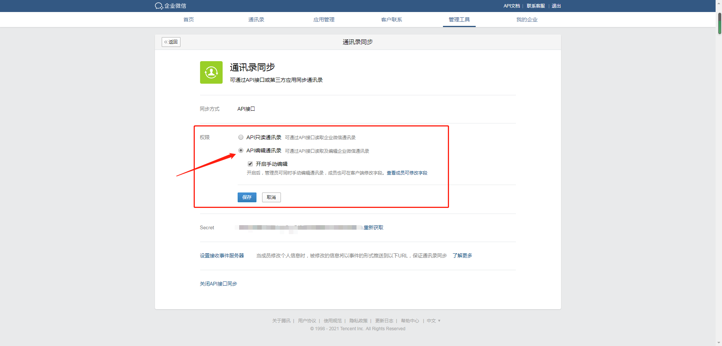This screenshot has height=346, width=722.
Task: Click the 取消 cancel button
Action: [x=271, y=197]
